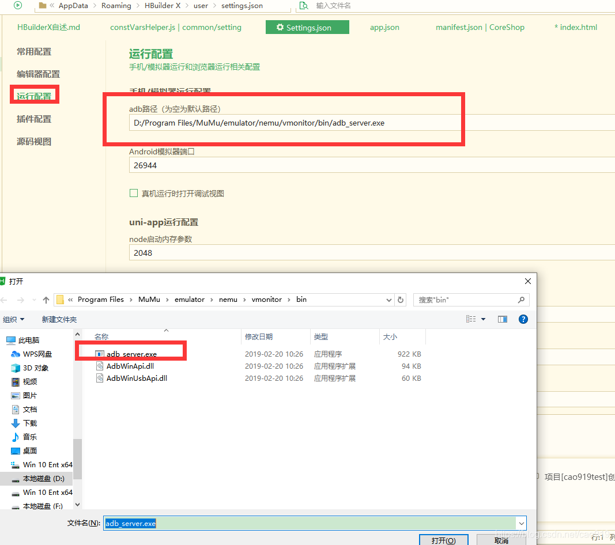Close the Open dialog window
Screen dimensions: 615x545
528,281
